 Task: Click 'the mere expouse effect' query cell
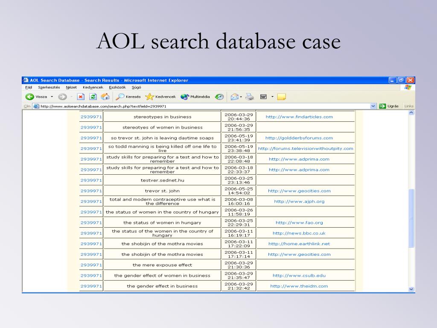point(162,265)
